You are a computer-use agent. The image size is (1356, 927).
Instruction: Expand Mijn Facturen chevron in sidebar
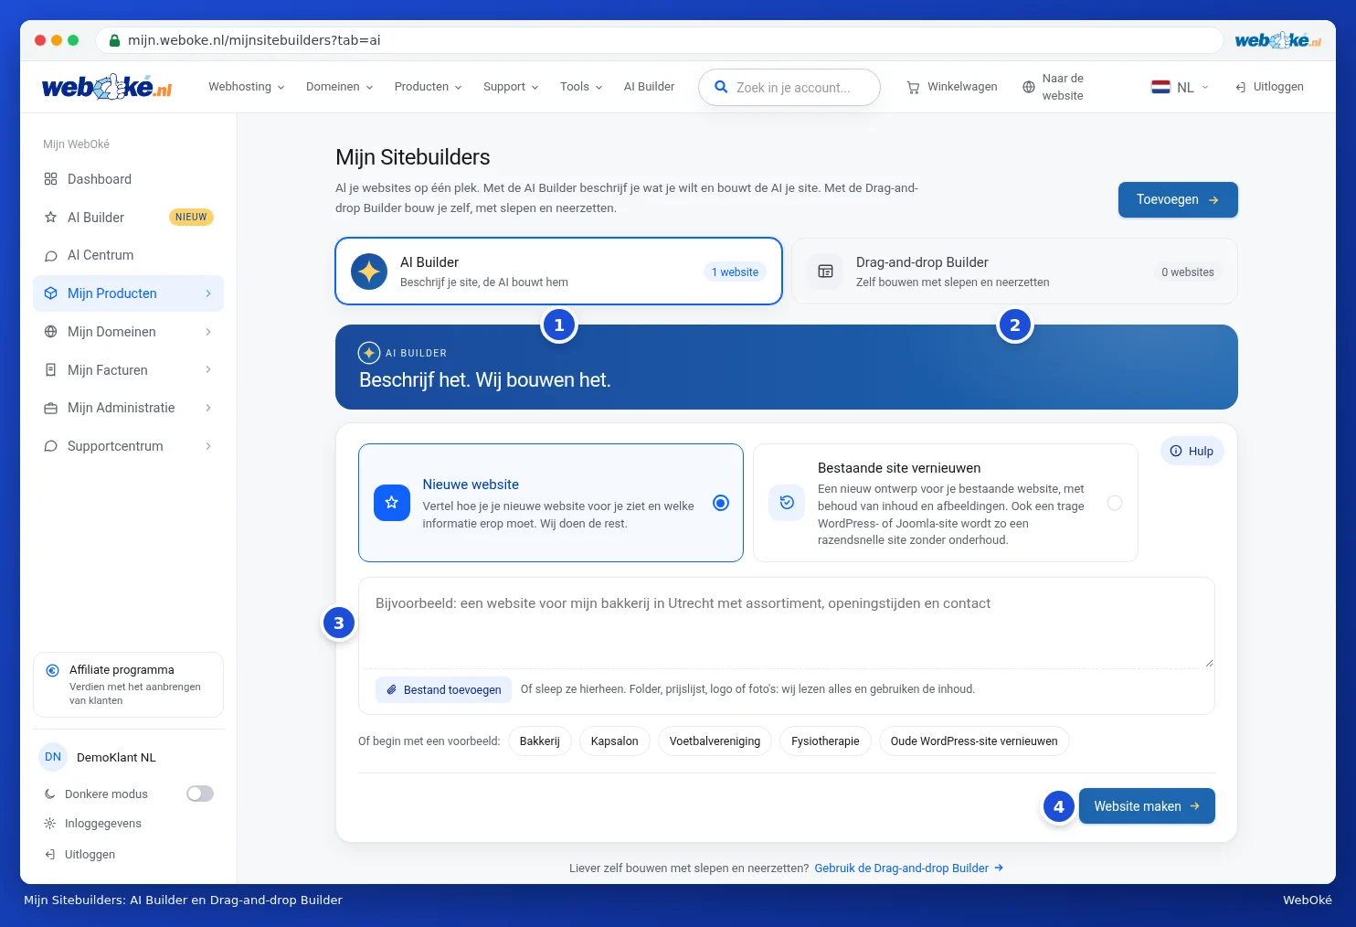click(208, 369)
